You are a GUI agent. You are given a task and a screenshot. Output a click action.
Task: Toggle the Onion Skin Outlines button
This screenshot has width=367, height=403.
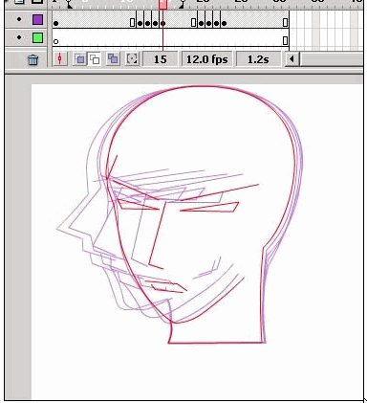(x=95, y=59)
